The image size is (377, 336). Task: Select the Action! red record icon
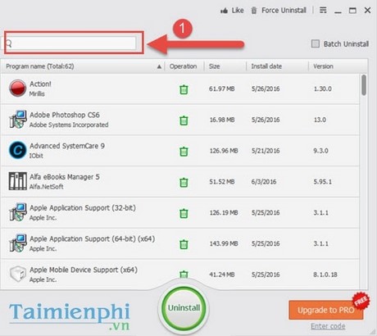coord(17,88)
